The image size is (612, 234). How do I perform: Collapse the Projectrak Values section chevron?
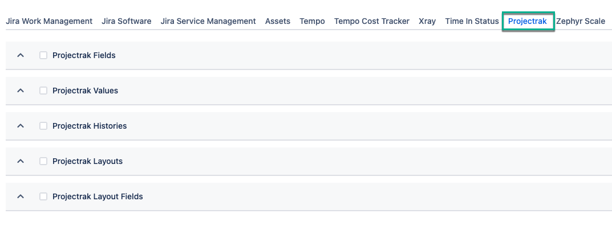(21, 91)
